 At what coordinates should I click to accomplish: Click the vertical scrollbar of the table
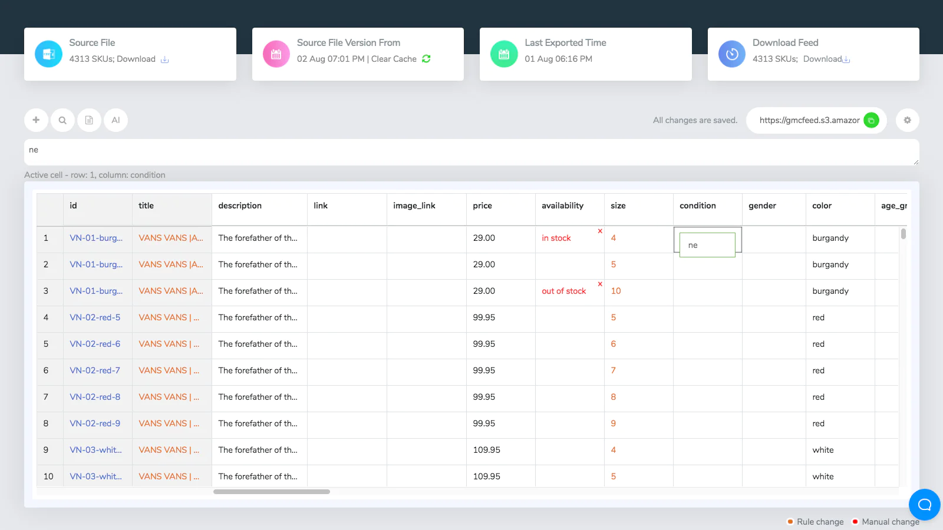tap(903, 234)
